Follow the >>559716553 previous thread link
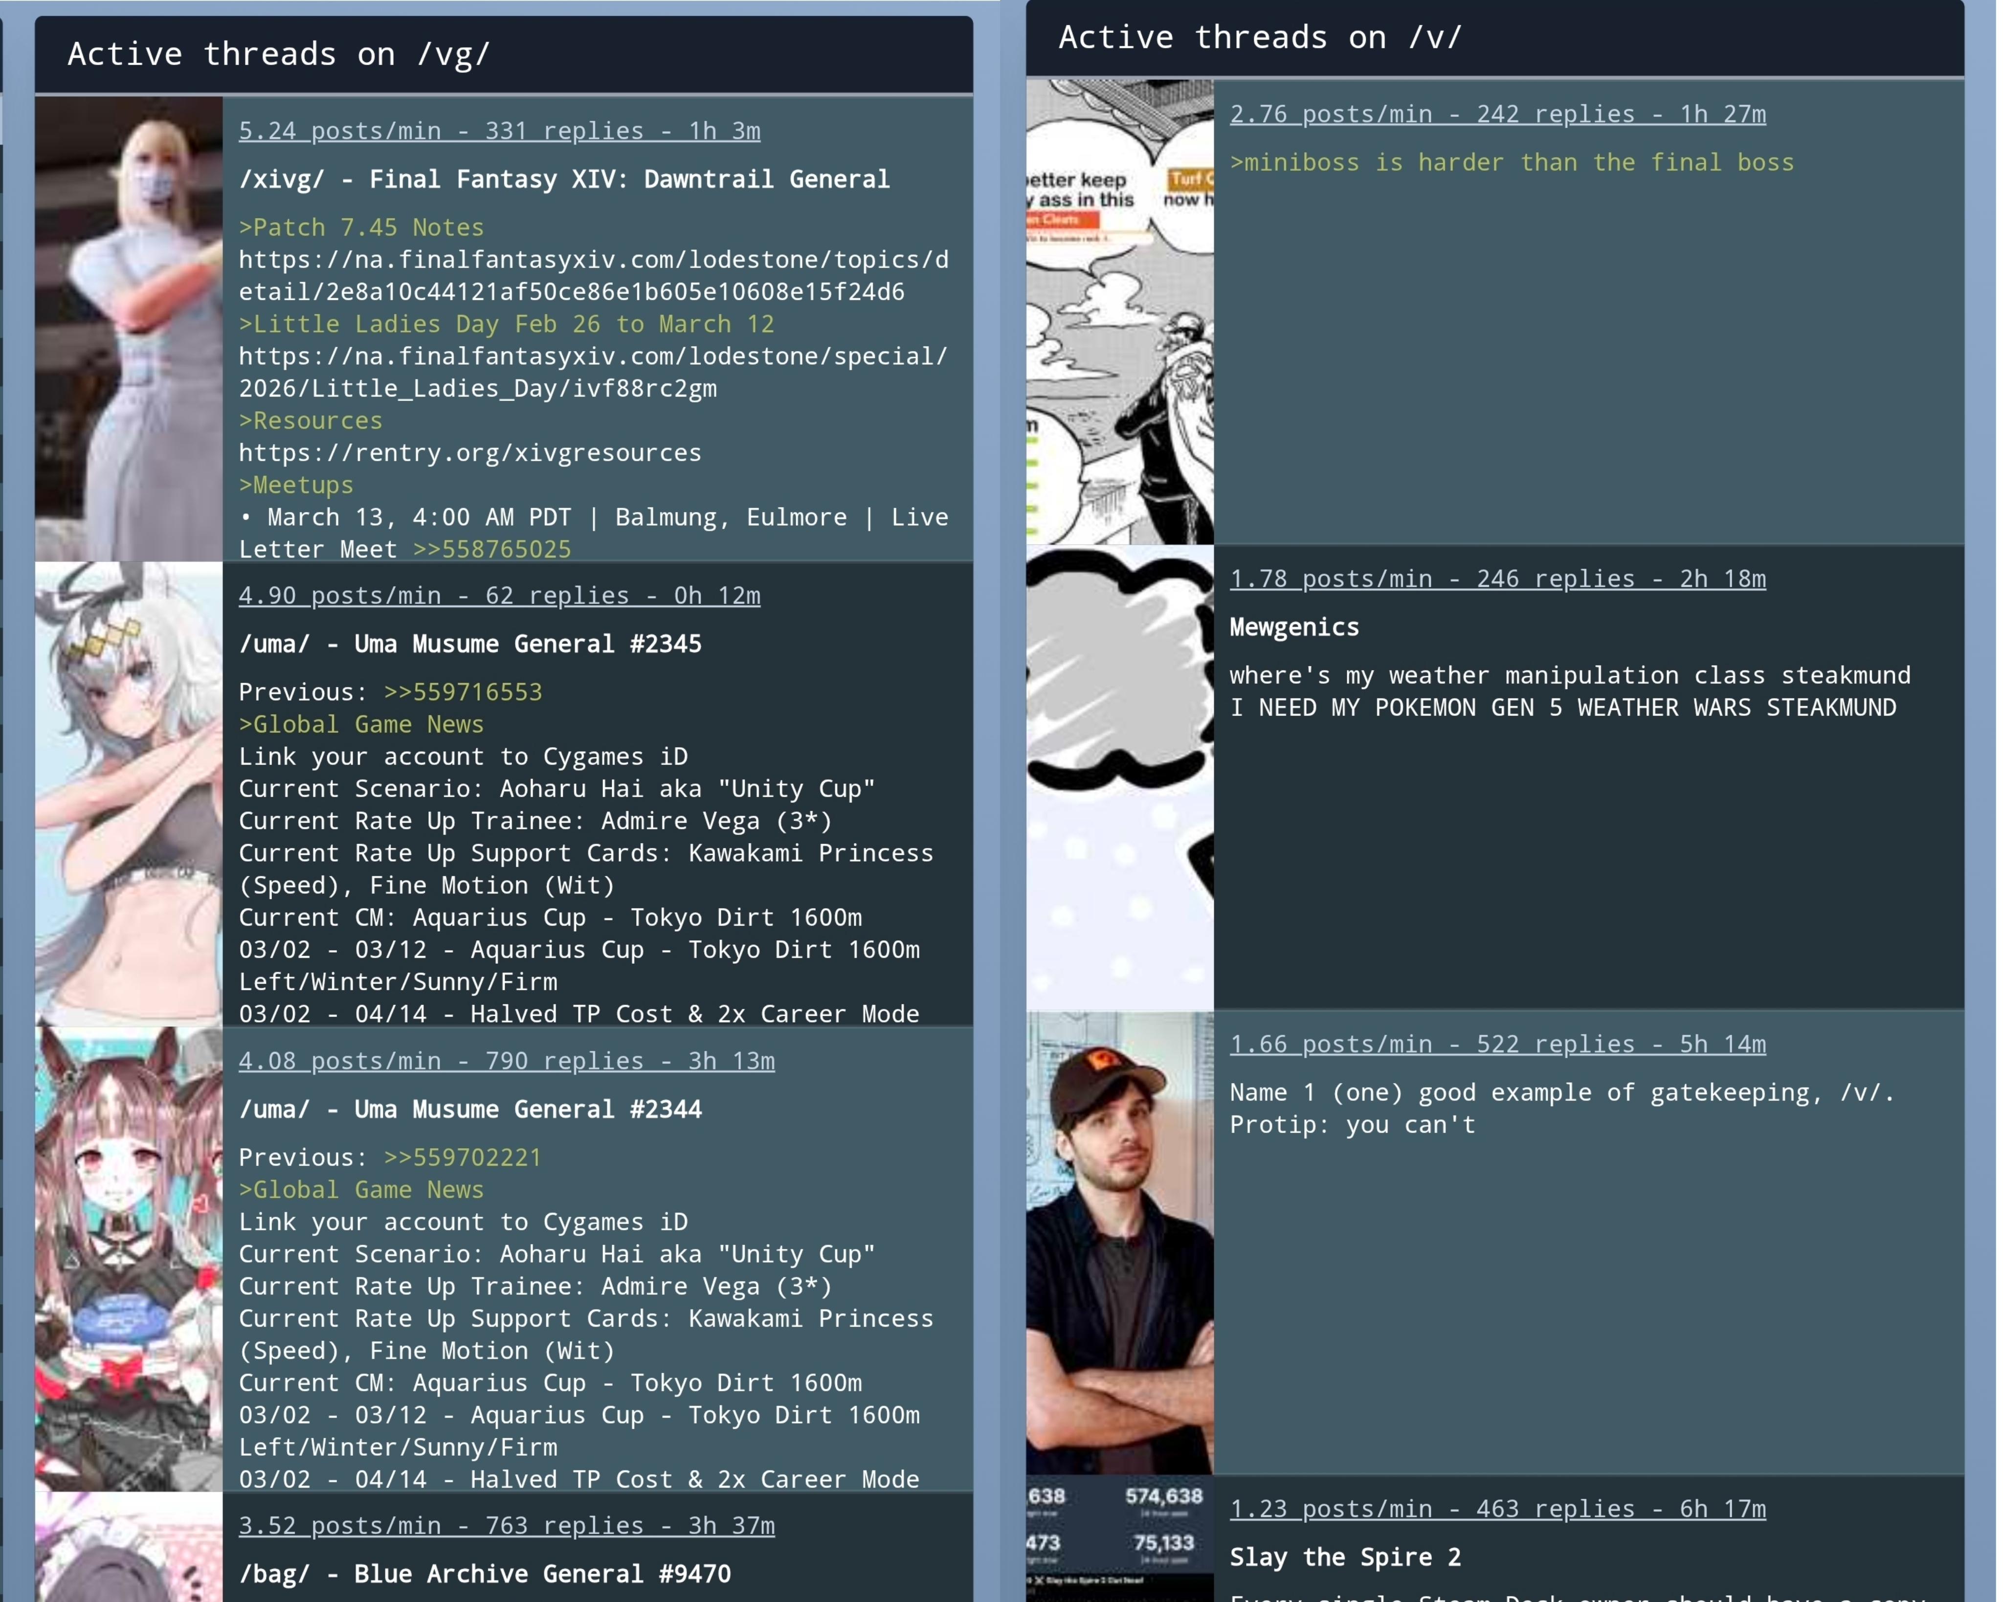Viewport: 2003px width, 1602px height. coord(463,692)
